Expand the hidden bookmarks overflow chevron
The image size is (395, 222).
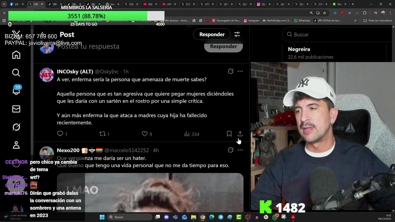coord(355,21)
